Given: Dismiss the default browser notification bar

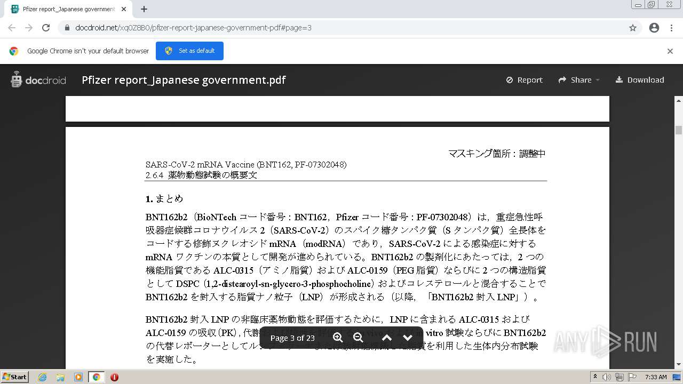Looking at the screenshot, I should coord(670,51).
